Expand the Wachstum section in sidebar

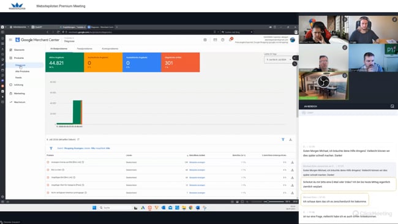coord(20,102)
